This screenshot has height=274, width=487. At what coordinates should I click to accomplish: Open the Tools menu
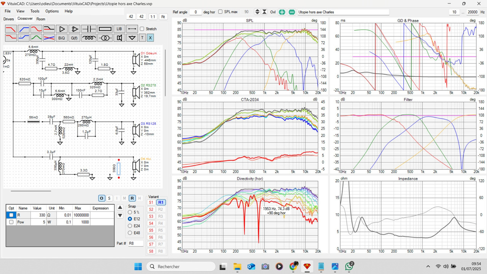tap(35, 11)
